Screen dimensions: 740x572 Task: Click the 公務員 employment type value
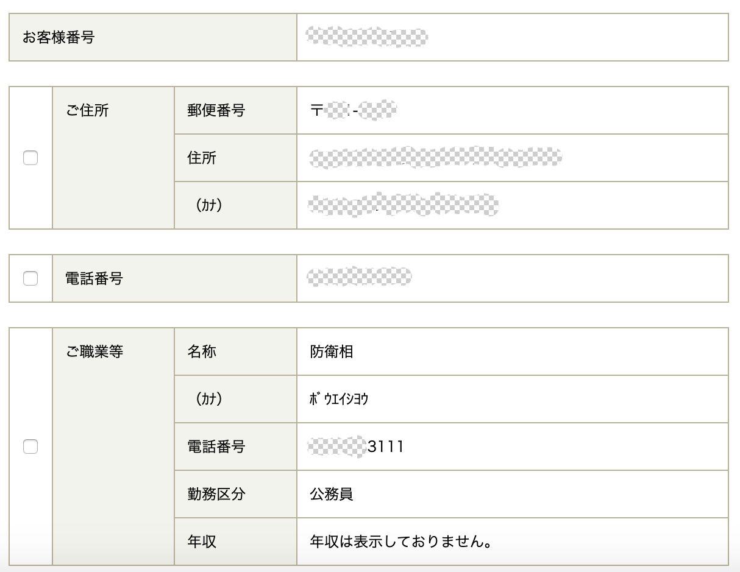[332, 494]
